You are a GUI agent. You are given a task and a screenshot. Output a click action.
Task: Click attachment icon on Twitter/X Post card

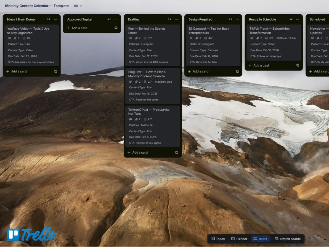click(136, 119)
